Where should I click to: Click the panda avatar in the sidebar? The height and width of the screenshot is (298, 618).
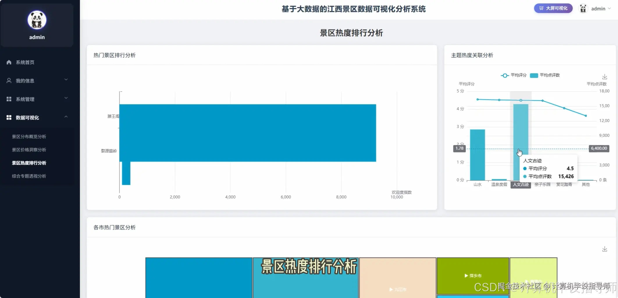coord(37,20)
